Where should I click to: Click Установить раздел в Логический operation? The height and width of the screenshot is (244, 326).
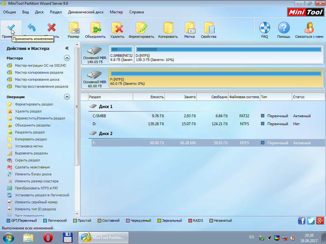click(38, 195)
